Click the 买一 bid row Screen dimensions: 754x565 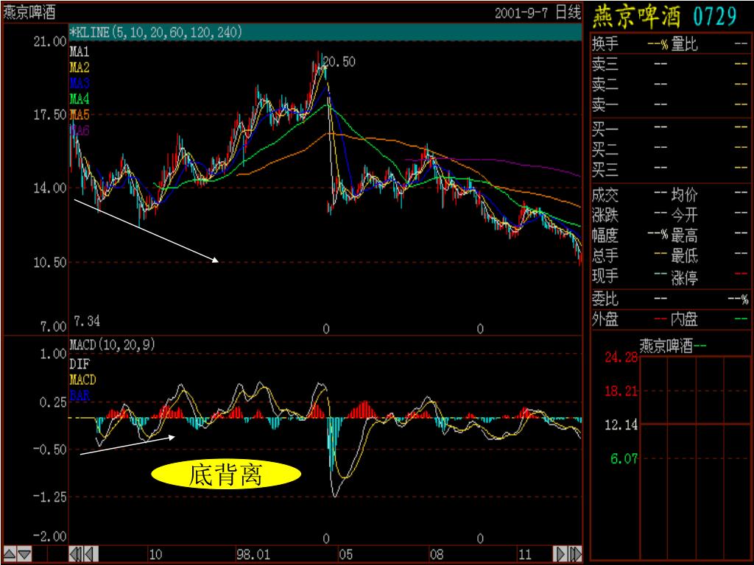669,127
